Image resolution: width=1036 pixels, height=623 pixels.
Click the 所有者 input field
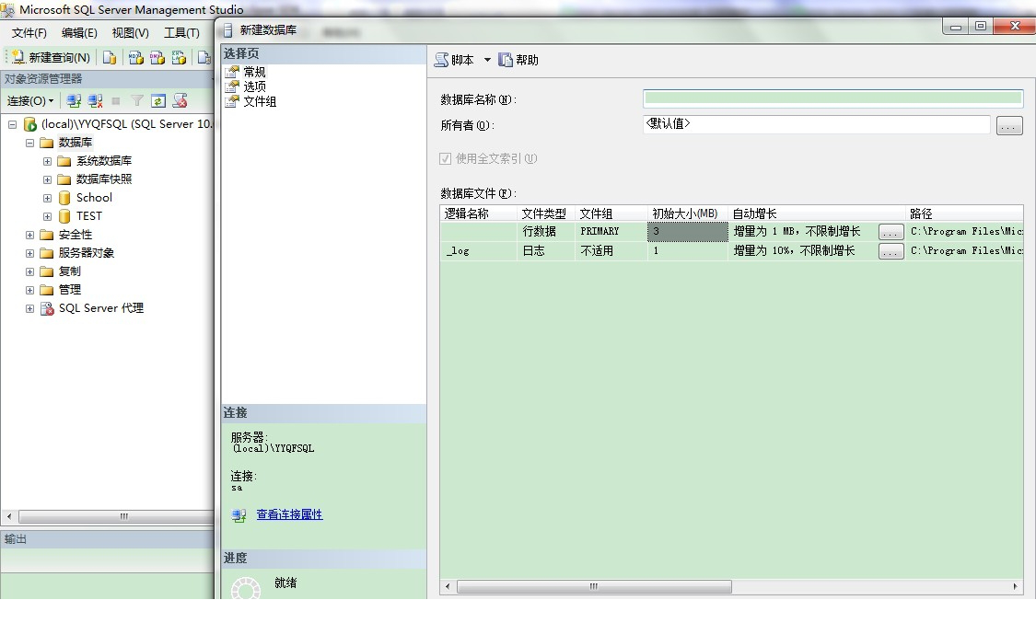click(x=817, y=125)
